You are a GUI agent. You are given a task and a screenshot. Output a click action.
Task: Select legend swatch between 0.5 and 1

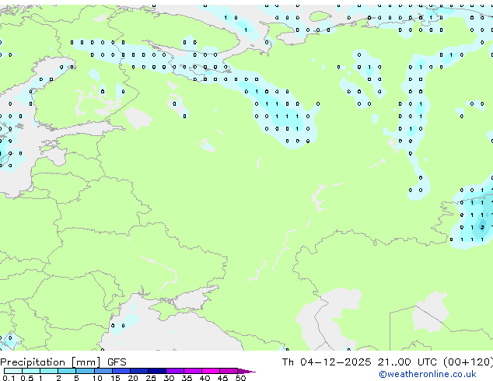pos(31,371)
